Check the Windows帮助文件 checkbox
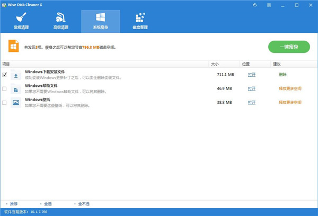 (x=4, y=89)
